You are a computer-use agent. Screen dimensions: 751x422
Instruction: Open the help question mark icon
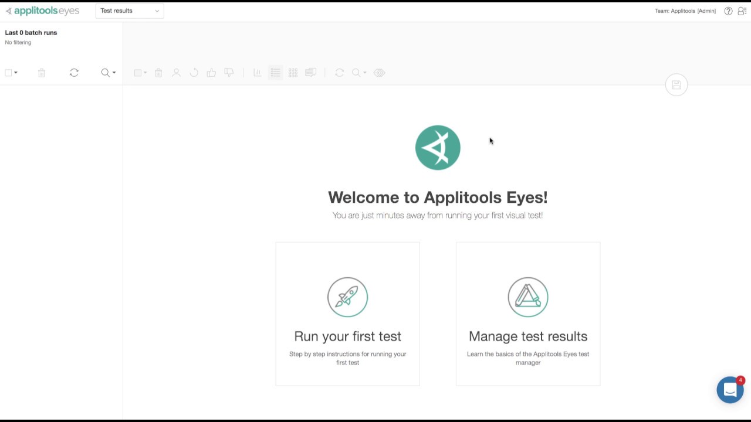[x=728, y=11]
